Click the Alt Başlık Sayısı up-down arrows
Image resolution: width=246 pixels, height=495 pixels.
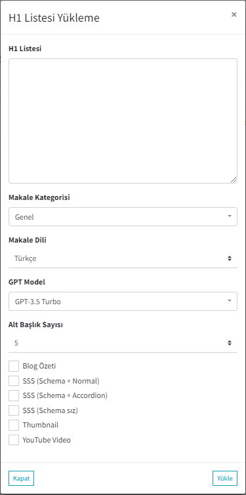click(230, 343)
